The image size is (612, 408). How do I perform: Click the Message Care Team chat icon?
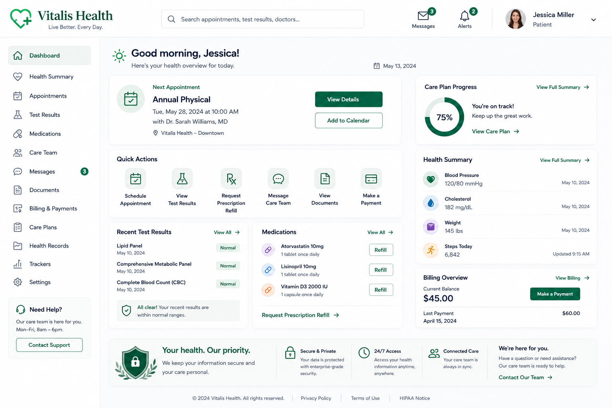tap(278, 178)
